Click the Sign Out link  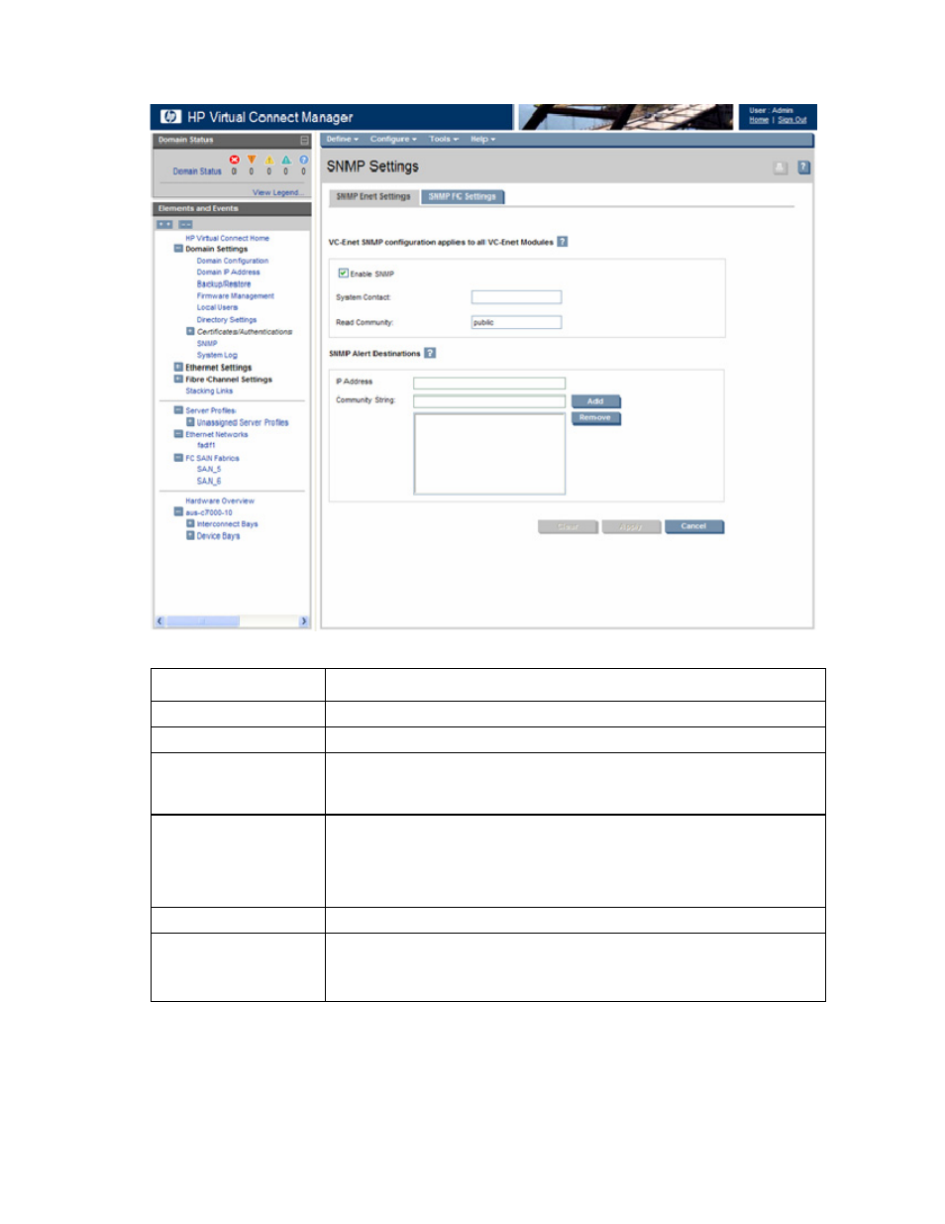(x=792, y=120)
